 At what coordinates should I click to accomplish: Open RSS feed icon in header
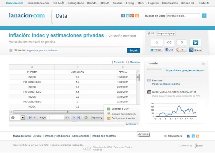pyautogui.click(x=137, y=16)
